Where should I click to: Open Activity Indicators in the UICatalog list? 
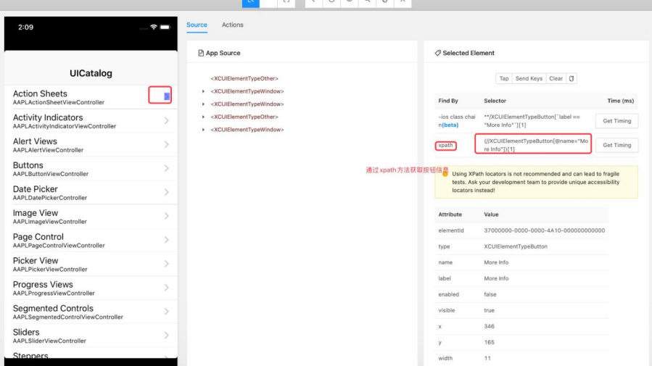(x=91, y=121)
